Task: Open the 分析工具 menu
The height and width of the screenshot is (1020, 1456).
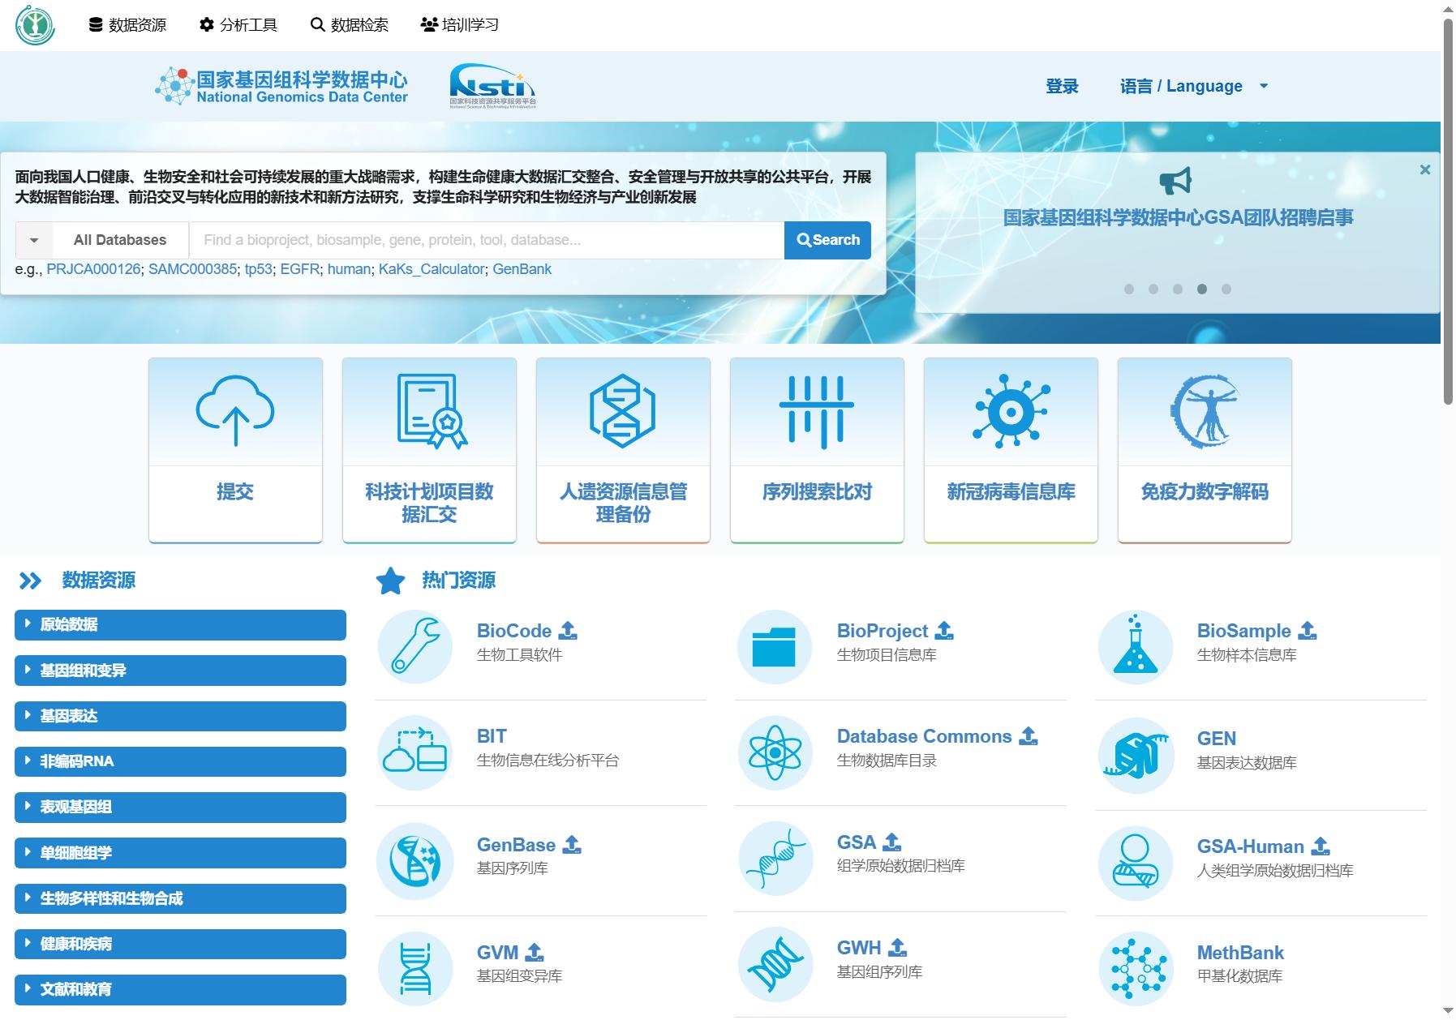Action: (238, 25)
